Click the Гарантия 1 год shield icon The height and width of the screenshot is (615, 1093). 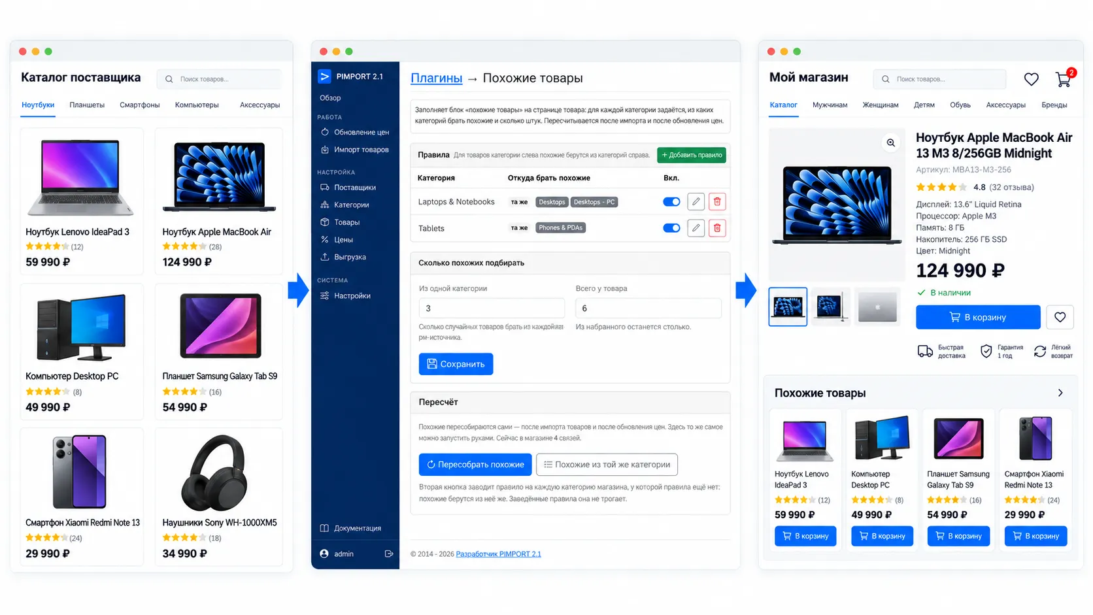pos(986,352)
